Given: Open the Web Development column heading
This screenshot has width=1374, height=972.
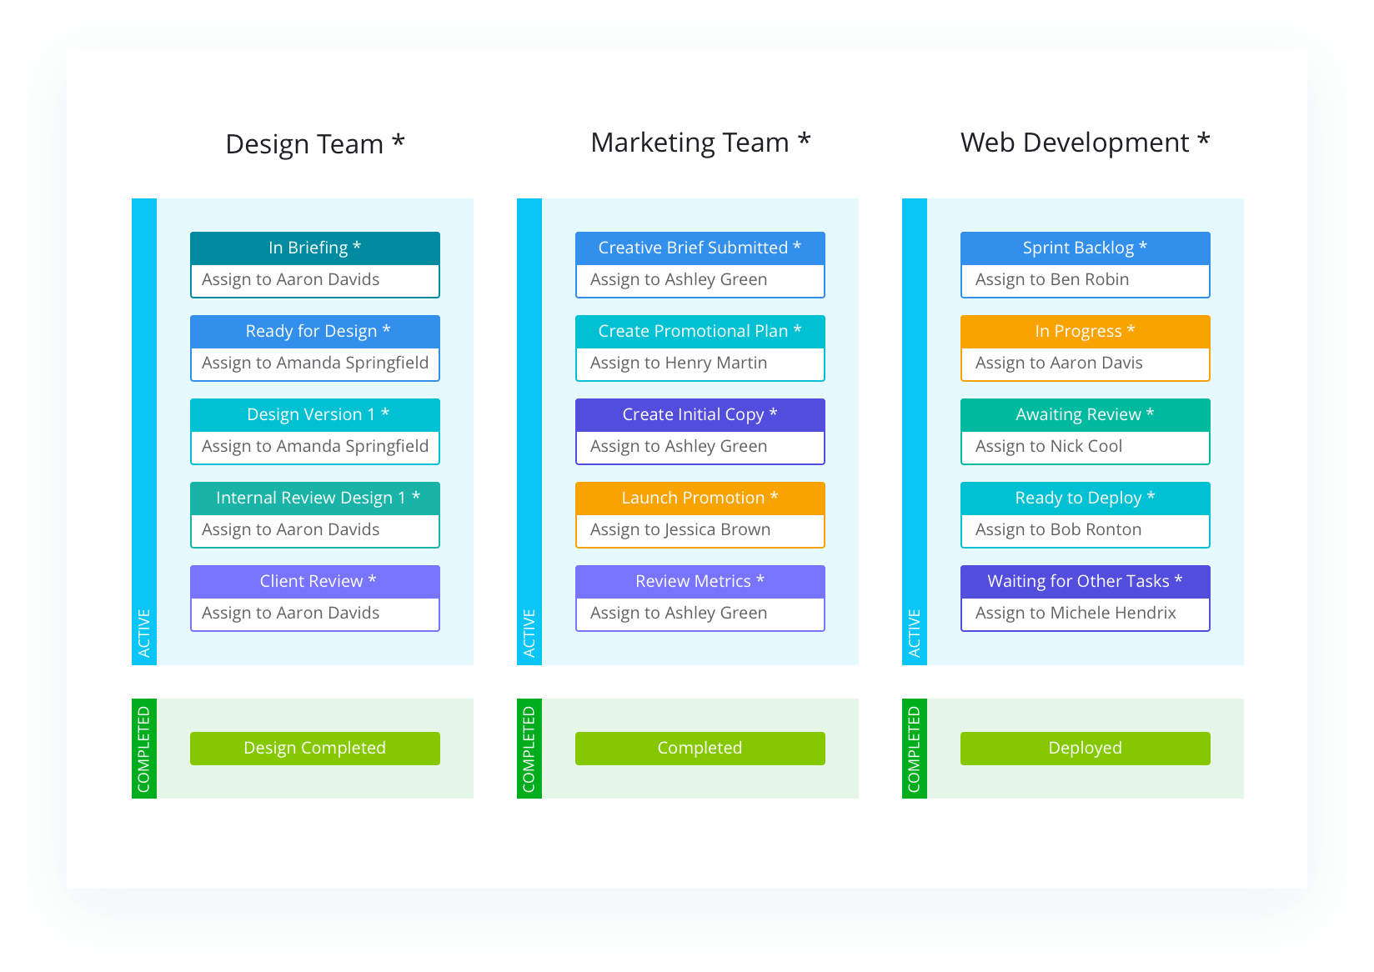Looking at the screenshot, I should tap(1084, 143).
